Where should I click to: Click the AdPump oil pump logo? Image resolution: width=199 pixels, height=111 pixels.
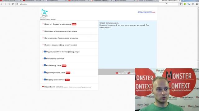44,13
